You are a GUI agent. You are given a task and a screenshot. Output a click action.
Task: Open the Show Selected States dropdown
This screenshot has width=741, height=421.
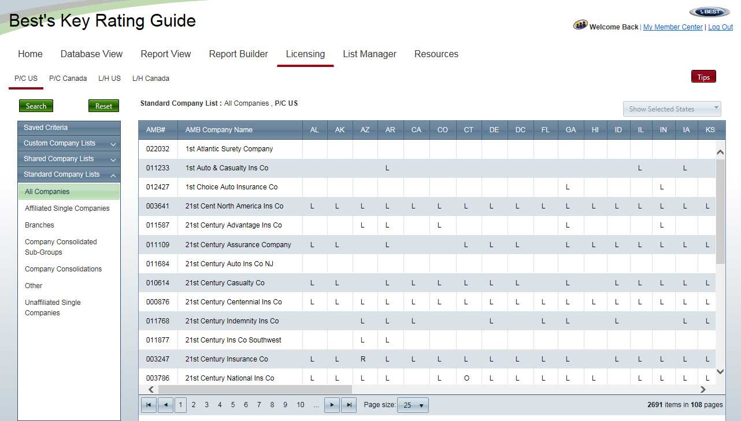(x=672, y=109)
